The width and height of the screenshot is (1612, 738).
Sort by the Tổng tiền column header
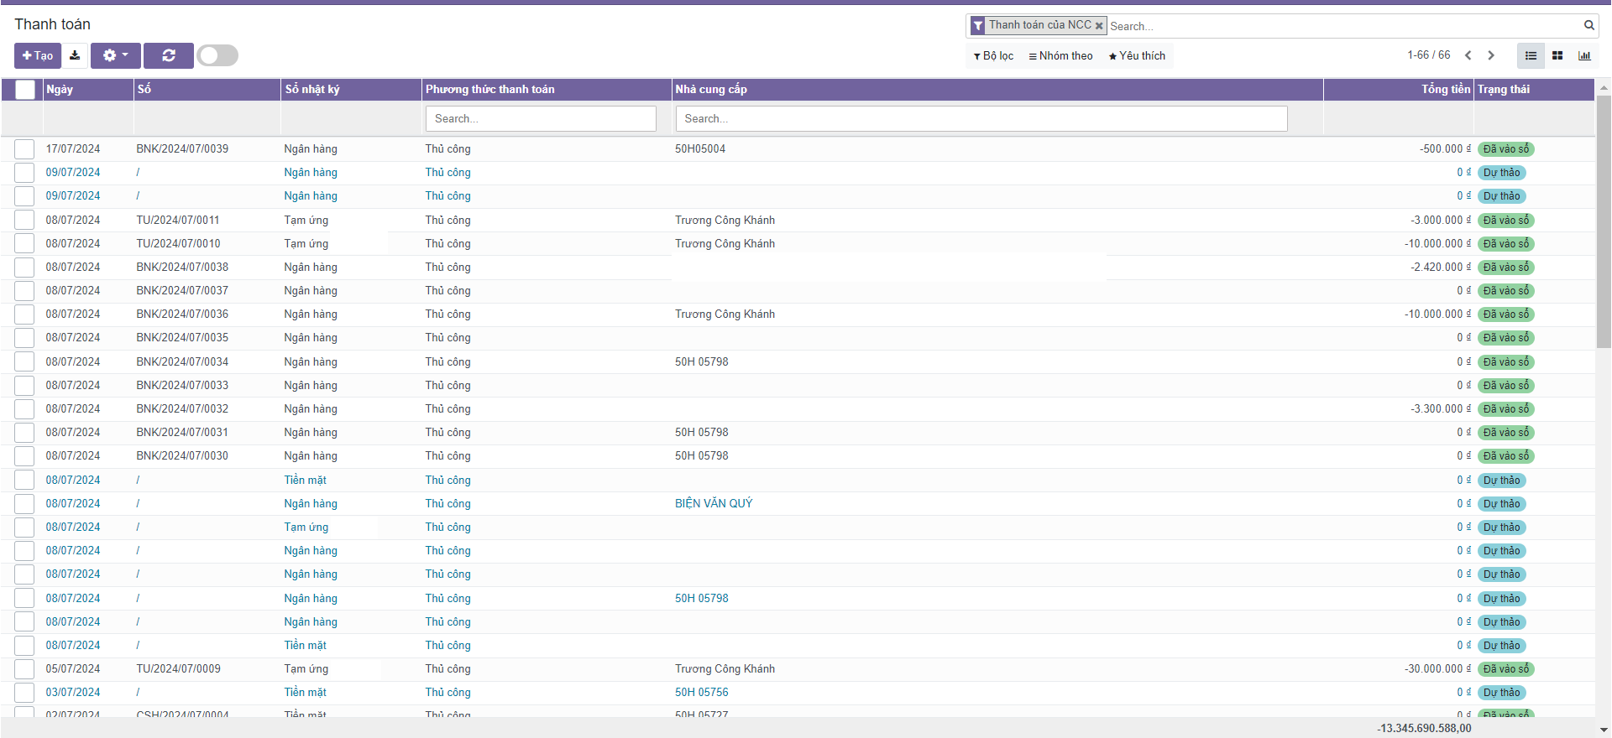point(1445,89)
